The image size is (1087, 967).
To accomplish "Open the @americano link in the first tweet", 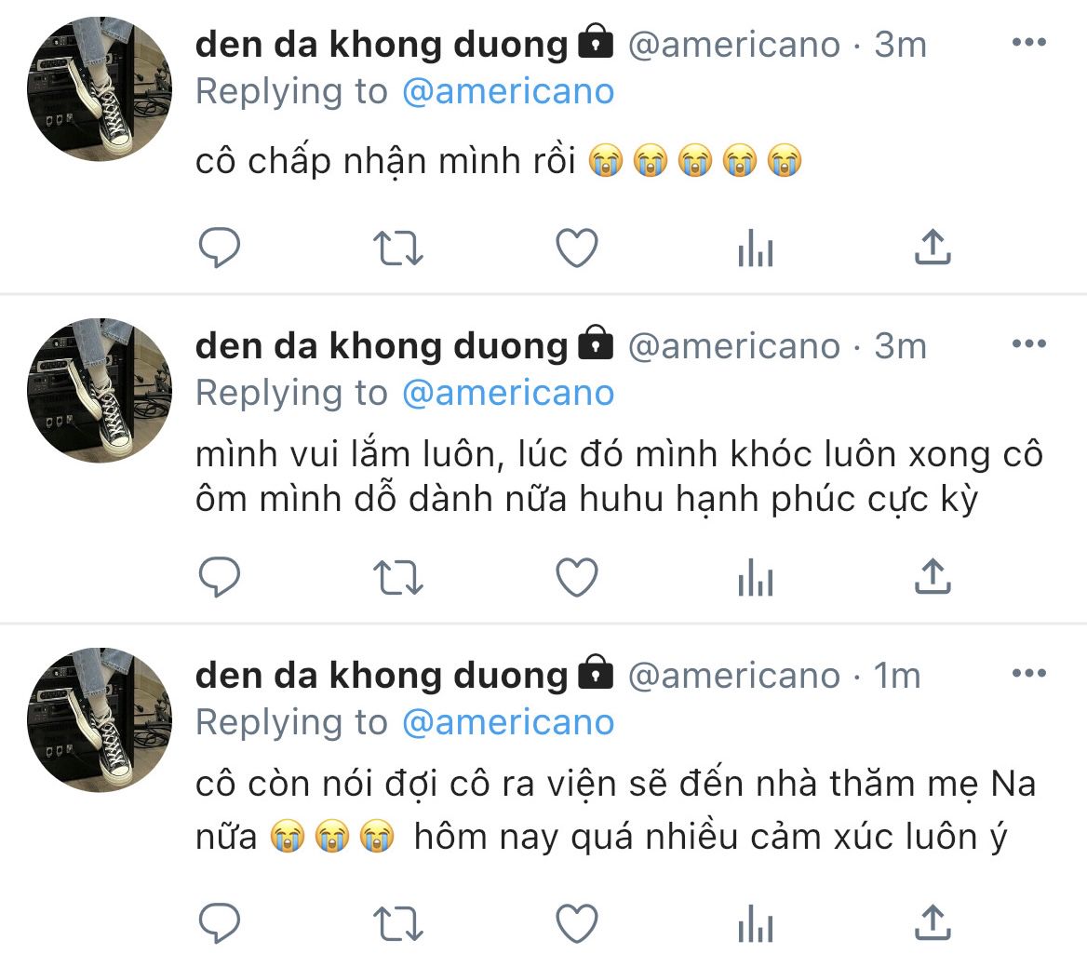I will [508, 91].
